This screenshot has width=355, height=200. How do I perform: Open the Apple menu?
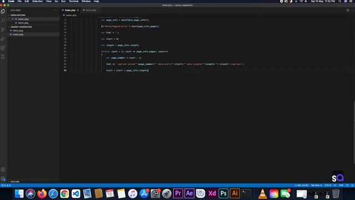click(x=3, y=1)
